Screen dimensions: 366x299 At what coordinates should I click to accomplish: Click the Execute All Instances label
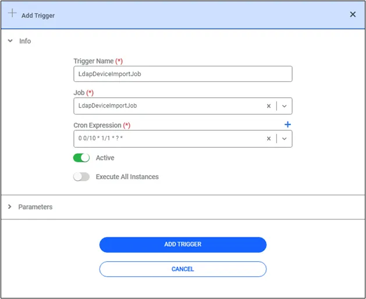pyautogui.click(x=127, y=177)
